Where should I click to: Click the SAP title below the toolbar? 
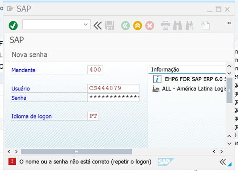pos(17,40)
